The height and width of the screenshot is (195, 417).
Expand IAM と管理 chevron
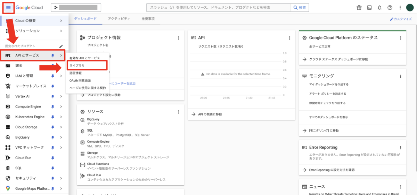61,76
